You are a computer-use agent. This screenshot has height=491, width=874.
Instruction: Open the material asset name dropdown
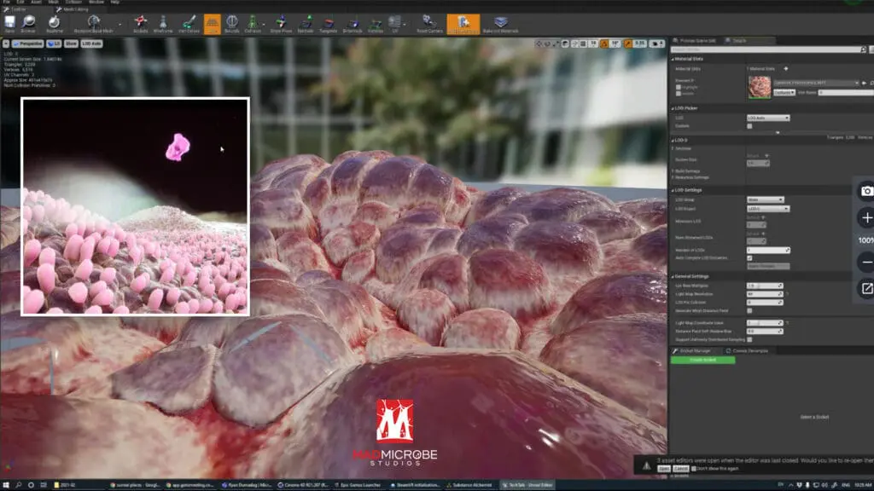click(816, 83)
